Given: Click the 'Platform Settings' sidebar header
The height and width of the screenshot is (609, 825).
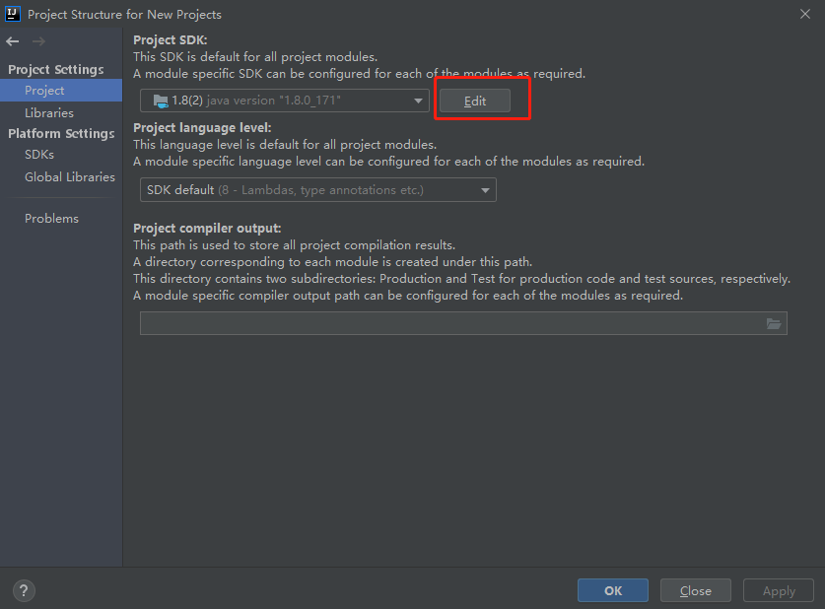Looking at the screenshot, I should [61, 134].
